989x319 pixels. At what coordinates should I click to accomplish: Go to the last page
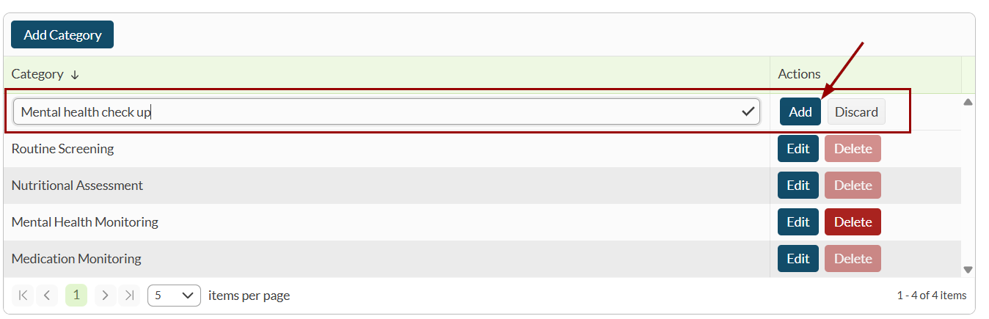[x=129, y=296]
